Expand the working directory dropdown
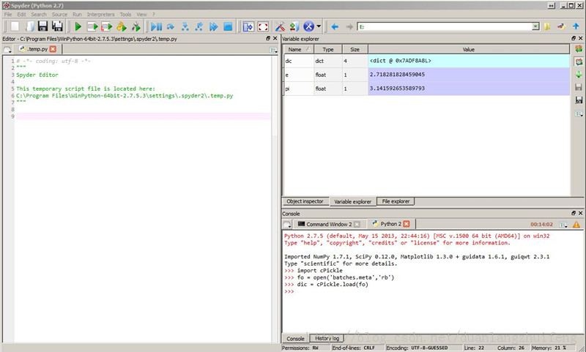Image resolution: width=586 pixels, height=352 pixels. tap(535, 27)
